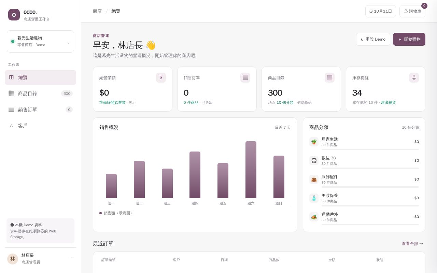The width and height of the screenshot is (437, 273).
Task: Click the 運動戶外 camping icon
Action: 314,217
